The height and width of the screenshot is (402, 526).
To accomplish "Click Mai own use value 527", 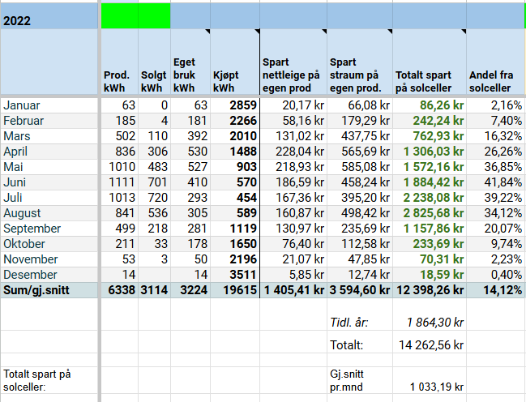I will click(197, 167).
